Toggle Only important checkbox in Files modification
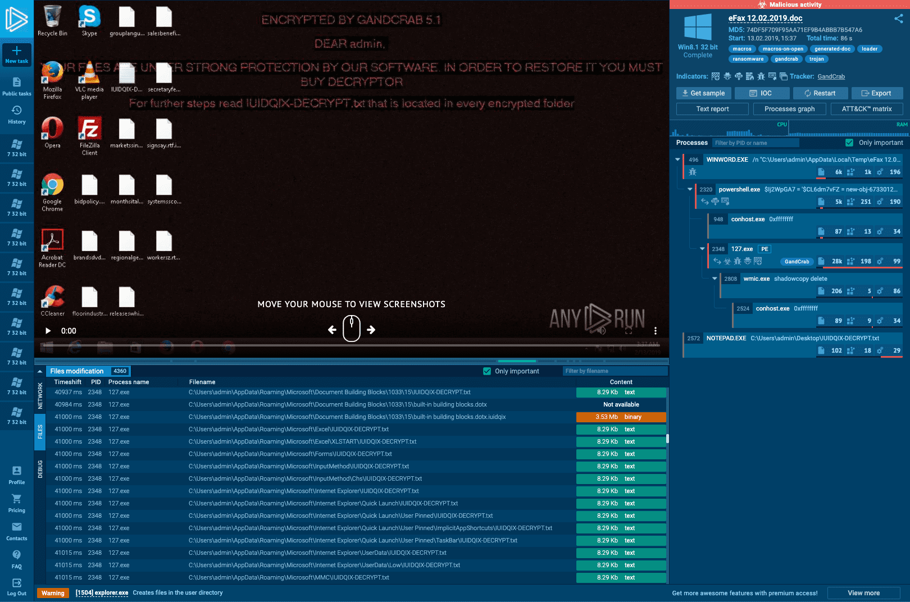This screenshot has width=910, height=602. tap(487, 371)
